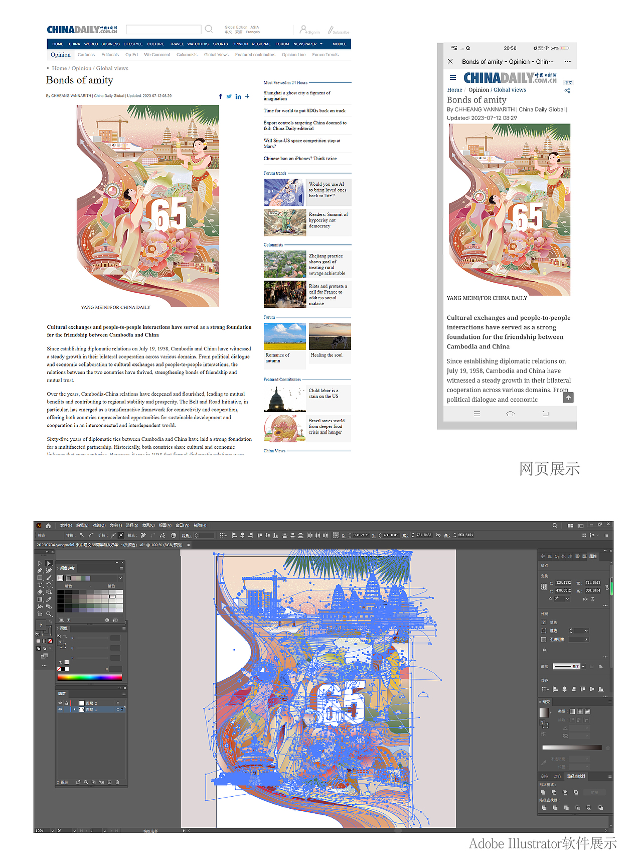Select the Eraser tool in toolbox
The height and width of the screenshot is (864, 642).
[x=40, y=592]
